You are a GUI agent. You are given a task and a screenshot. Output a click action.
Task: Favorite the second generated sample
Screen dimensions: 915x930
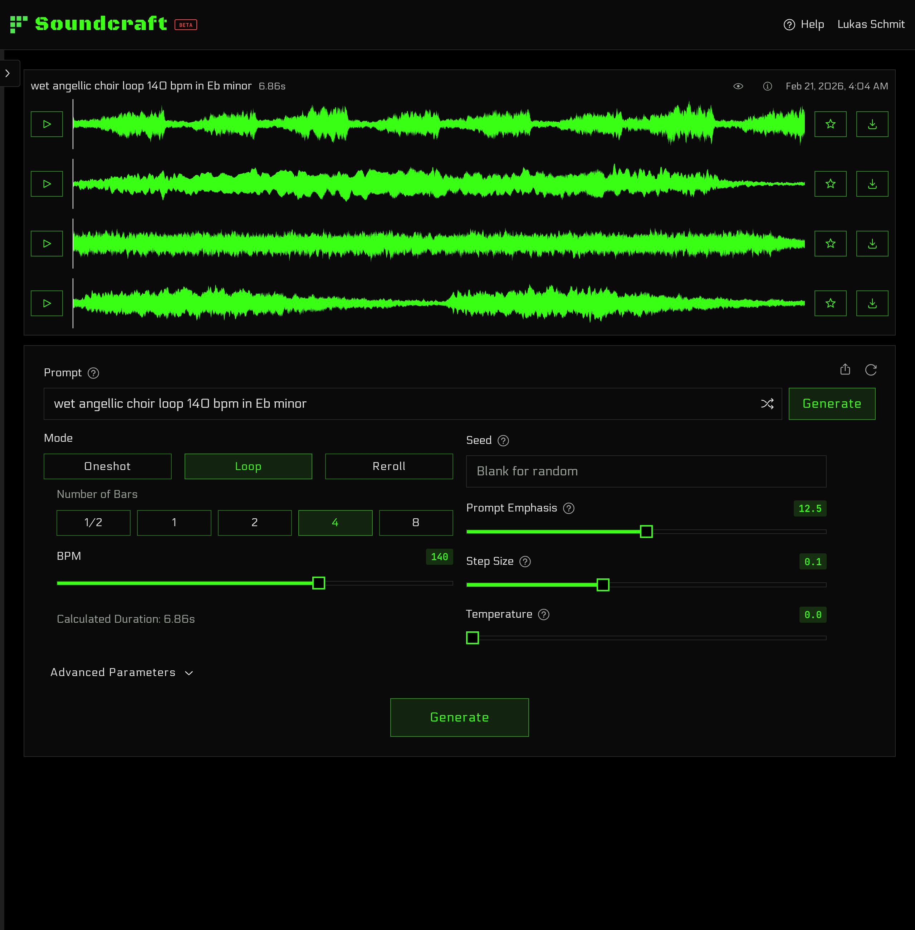tap(830, 183)
